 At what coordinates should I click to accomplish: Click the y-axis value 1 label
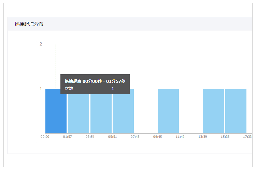point(41,89)
